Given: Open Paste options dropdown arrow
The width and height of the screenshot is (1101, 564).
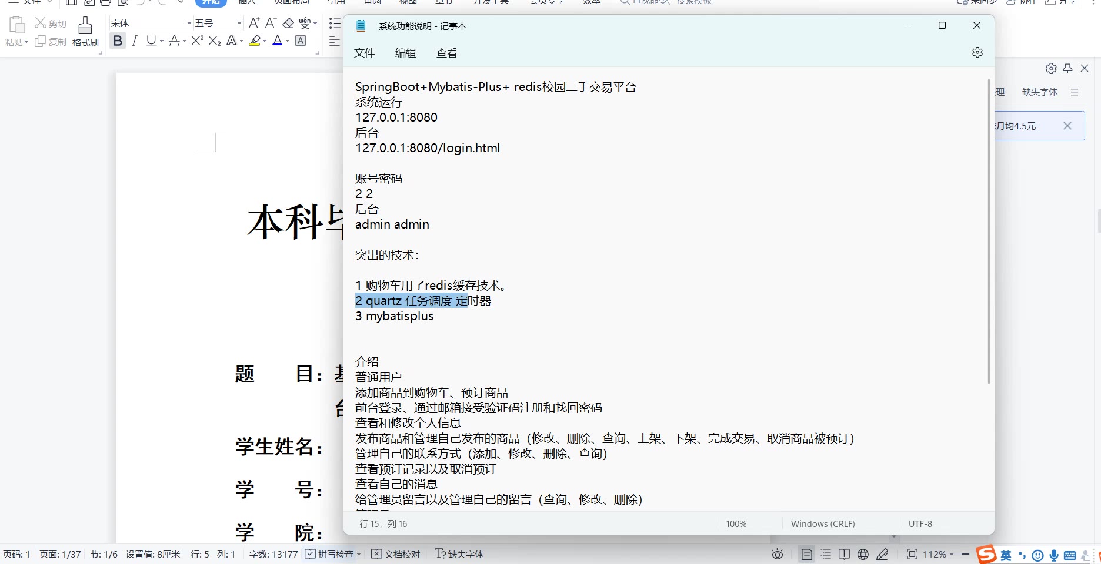Looking at the screenshot, I should (26, 42).
